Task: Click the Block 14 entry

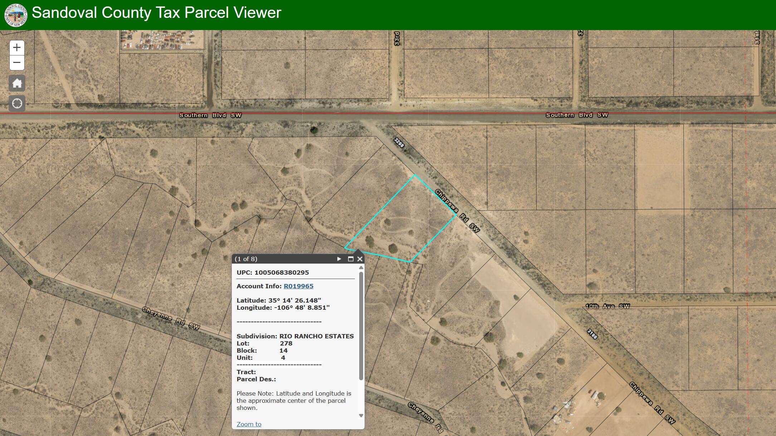Action: click(x=262, y=351)
